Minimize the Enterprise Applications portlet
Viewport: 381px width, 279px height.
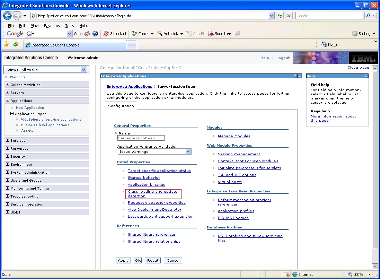click(x=300, y=76)
